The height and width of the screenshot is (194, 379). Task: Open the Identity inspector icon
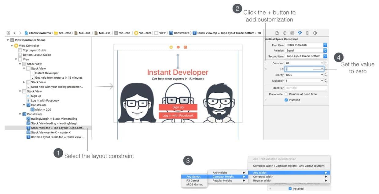(x=292, y=33)
